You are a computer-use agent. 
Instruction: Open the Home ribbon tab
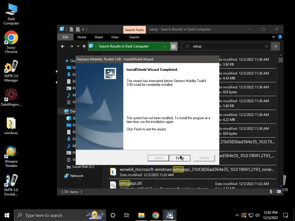click(x=82, y=37)
